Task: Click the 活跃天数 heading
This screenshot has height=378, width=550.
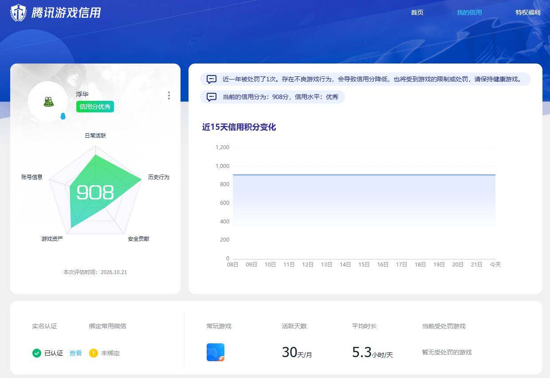Action: [294, 326]
